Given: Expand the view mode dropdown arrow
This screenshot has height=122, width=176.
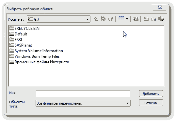Looking at the screenshot, I should click(x=127, y=19).
